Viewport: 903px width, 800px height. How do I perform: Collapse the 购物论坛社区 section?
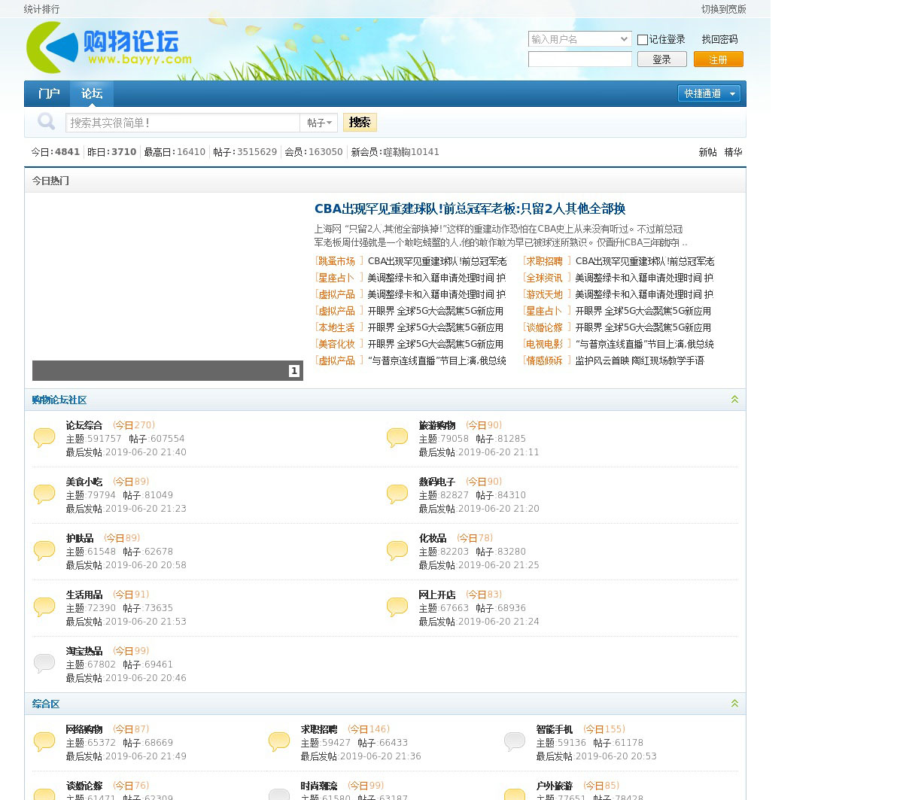[734, 400]
